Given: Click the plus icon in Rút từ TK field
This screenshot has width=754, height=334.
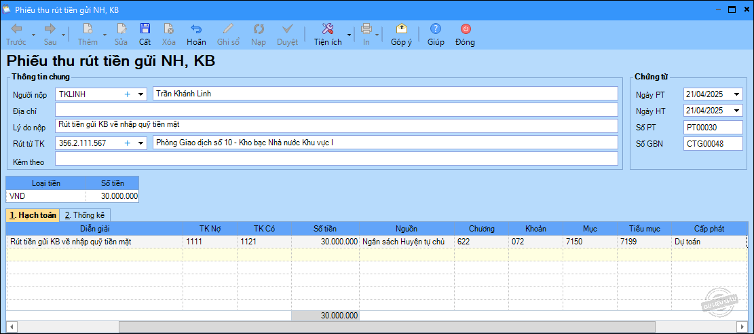Looking at the screenshot, I should (128, 143).
